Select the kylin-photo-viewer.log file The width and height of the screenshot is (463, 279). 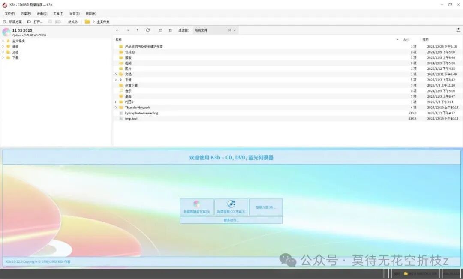click(141, 113)
